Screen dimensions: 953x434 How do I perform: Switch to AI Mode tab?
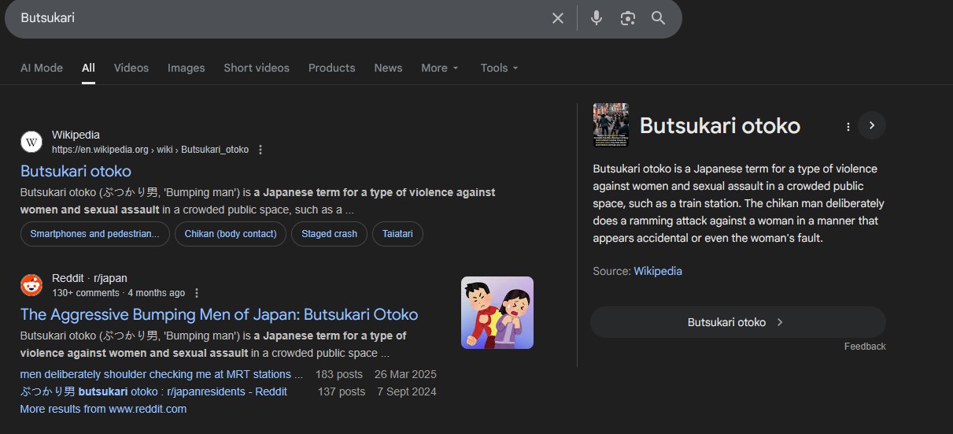click(x=42, y=68)
